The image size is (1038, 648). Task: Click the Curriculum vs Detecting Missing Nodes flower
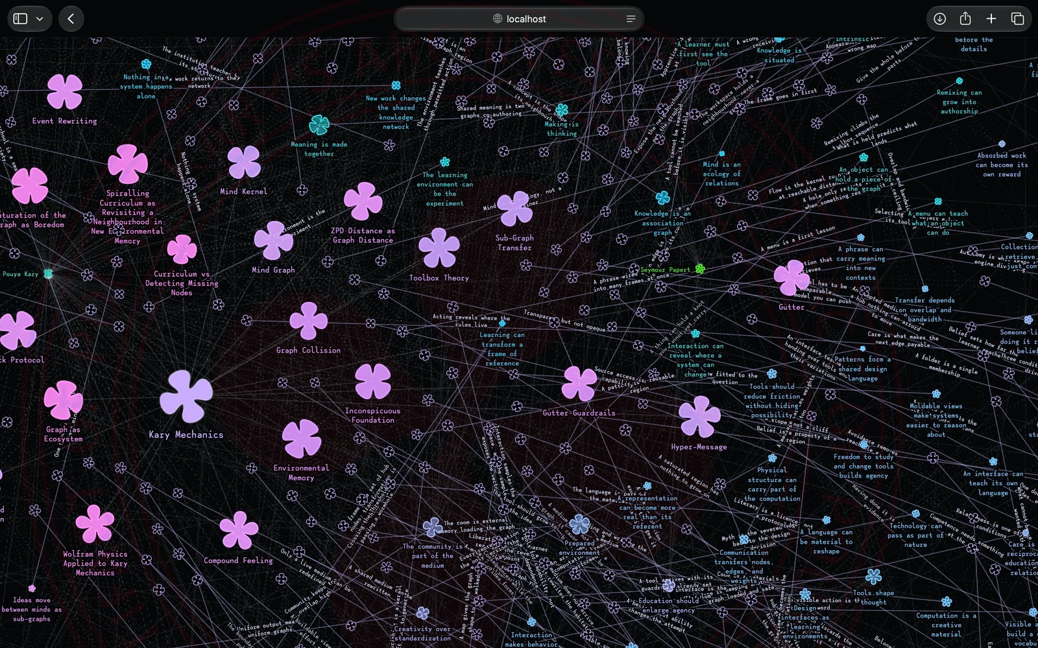click(x=182, y=249)
